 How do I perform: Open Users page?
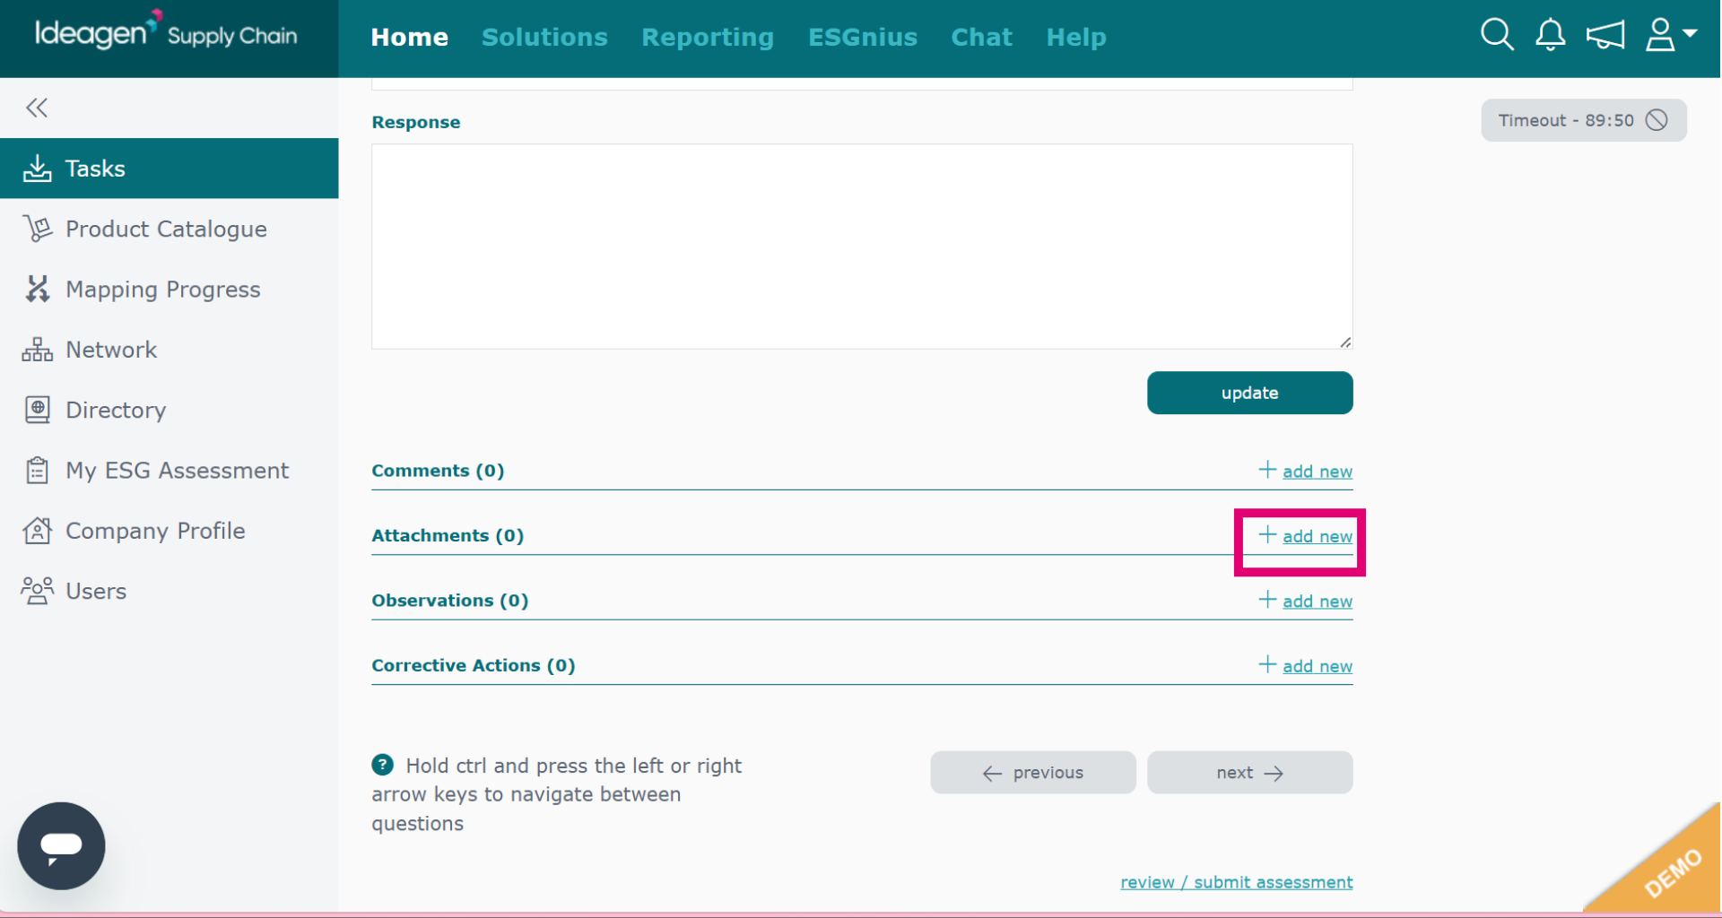click(x=170, y=591)
